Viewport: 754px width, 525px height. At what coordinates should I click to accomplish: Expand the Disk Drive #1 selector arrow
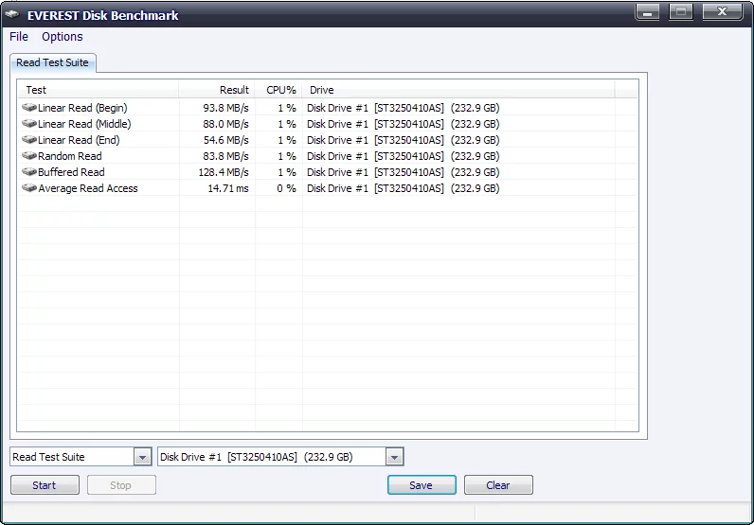[394, 457]
